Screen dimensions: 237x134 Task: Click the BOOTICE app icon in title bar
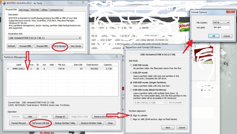pyautogui.click(x=4, y=3)
